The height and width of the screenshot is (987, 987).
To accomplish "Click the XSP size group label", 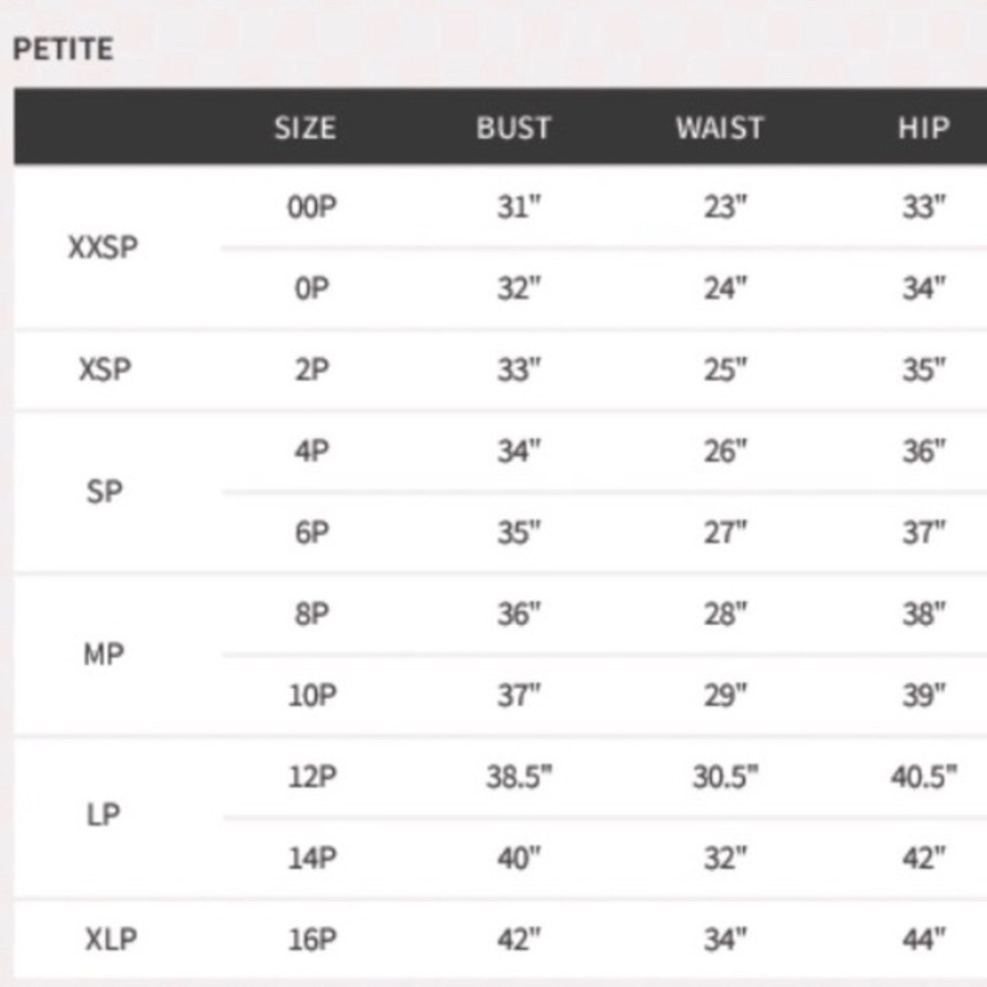I will coord(106,369).
